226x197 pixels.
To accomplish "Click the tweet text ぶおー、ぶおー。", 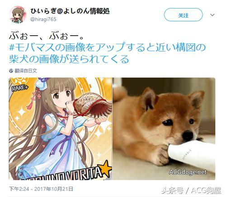I will [46, 36].
